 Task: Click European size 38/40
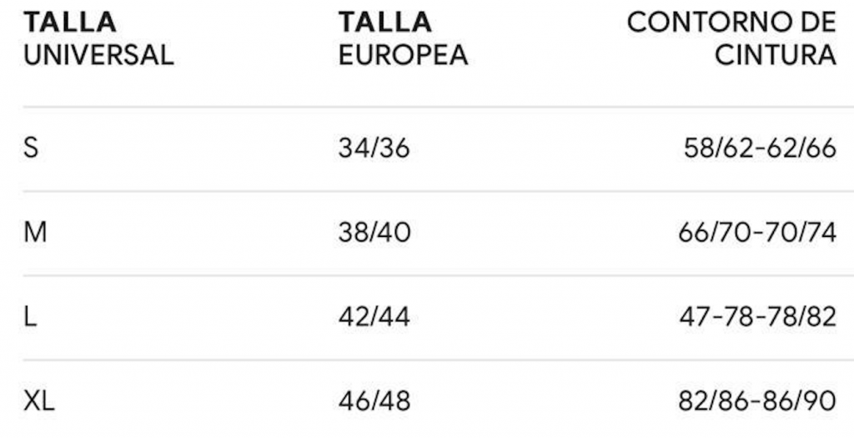point(374,233)
